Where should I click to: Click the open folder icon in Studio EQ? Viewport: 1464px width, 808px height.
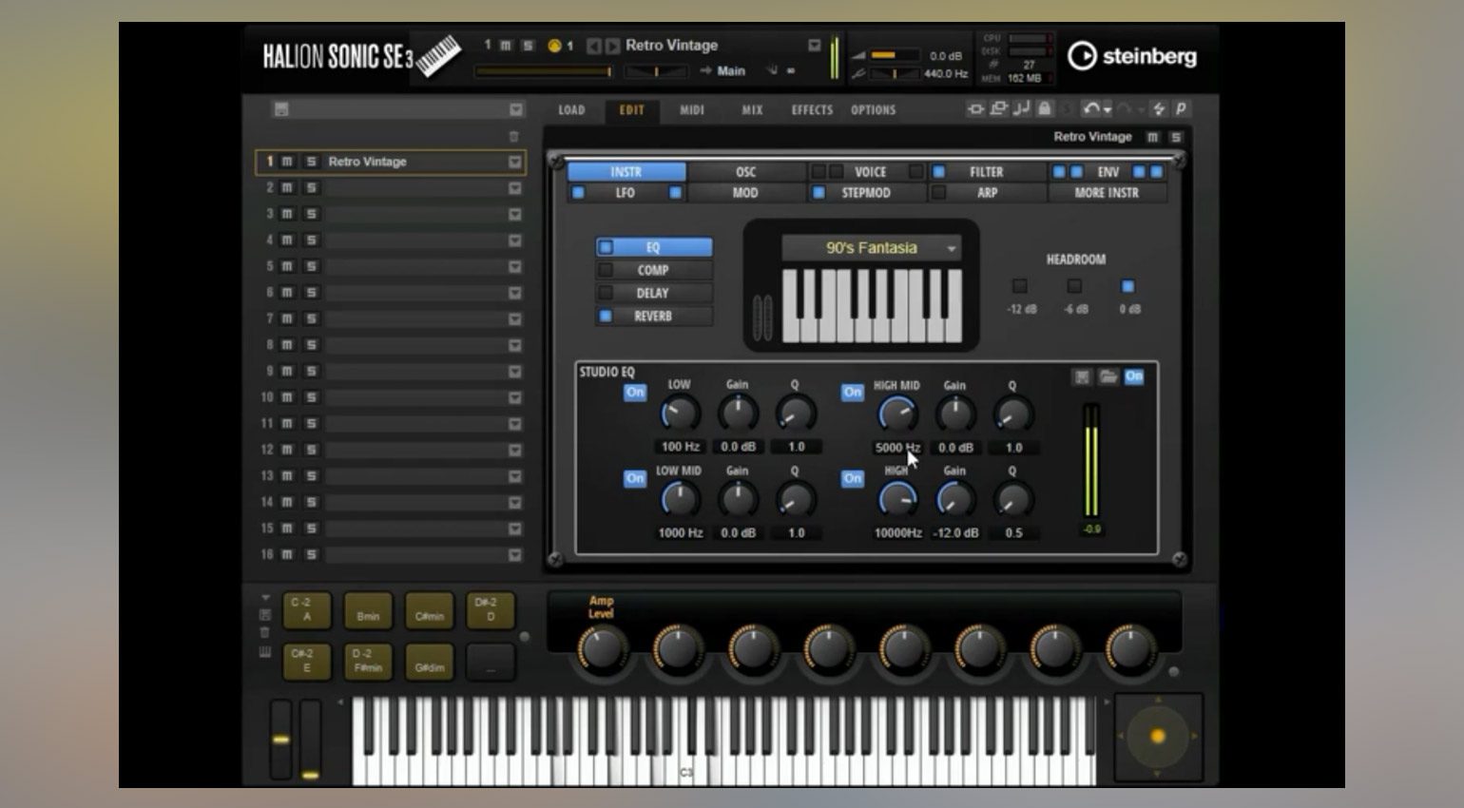1108,377
